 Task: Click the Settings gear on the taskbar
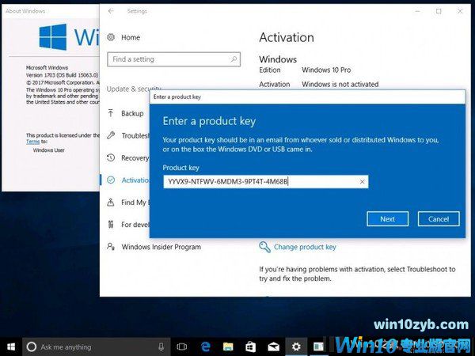[x=296, y=347]
